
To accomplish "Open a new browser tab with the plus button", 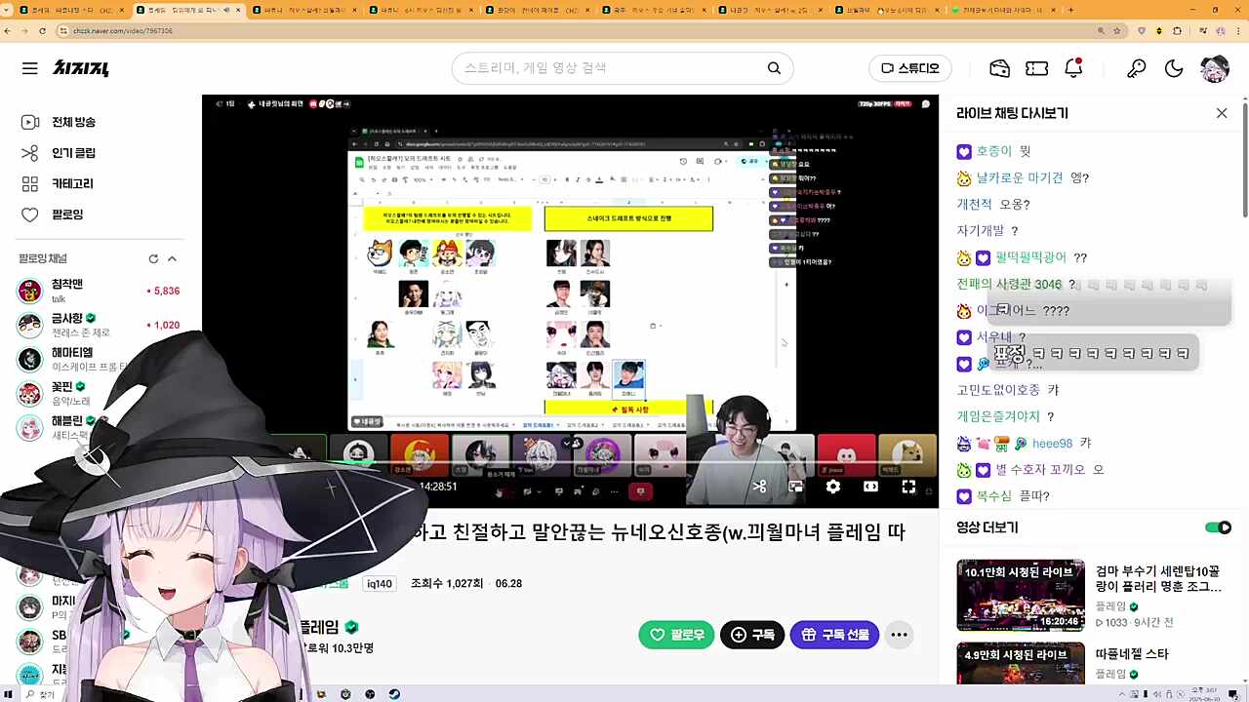I will 1070,10.
